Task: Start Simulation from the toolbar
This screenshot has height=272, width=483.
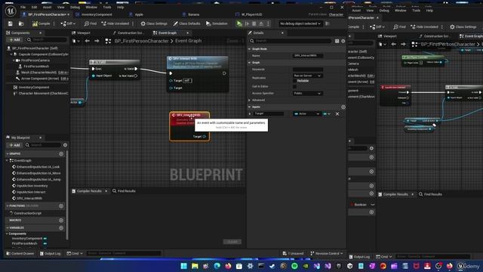Action: coord(217,23)
